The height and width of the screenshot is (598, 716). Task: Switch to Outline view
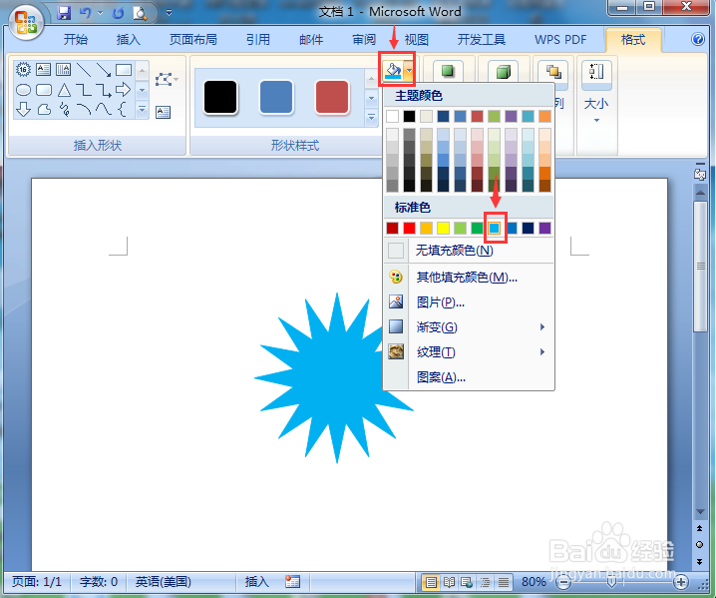pyautogui.click(x=485, y=582)
